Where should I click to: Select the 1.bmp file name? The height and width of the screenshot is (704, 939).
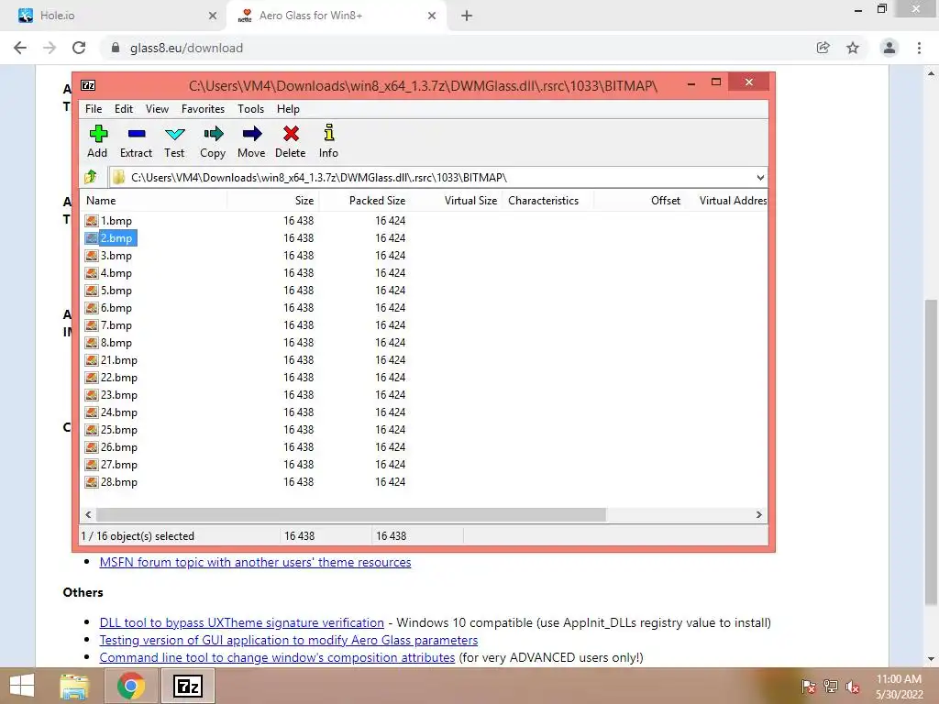coord(116,221)
